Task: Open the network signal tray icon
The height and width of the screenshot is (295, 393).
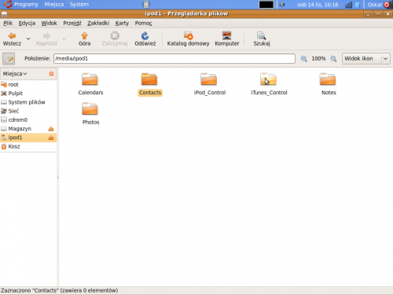Action: (x=348, y=5)
